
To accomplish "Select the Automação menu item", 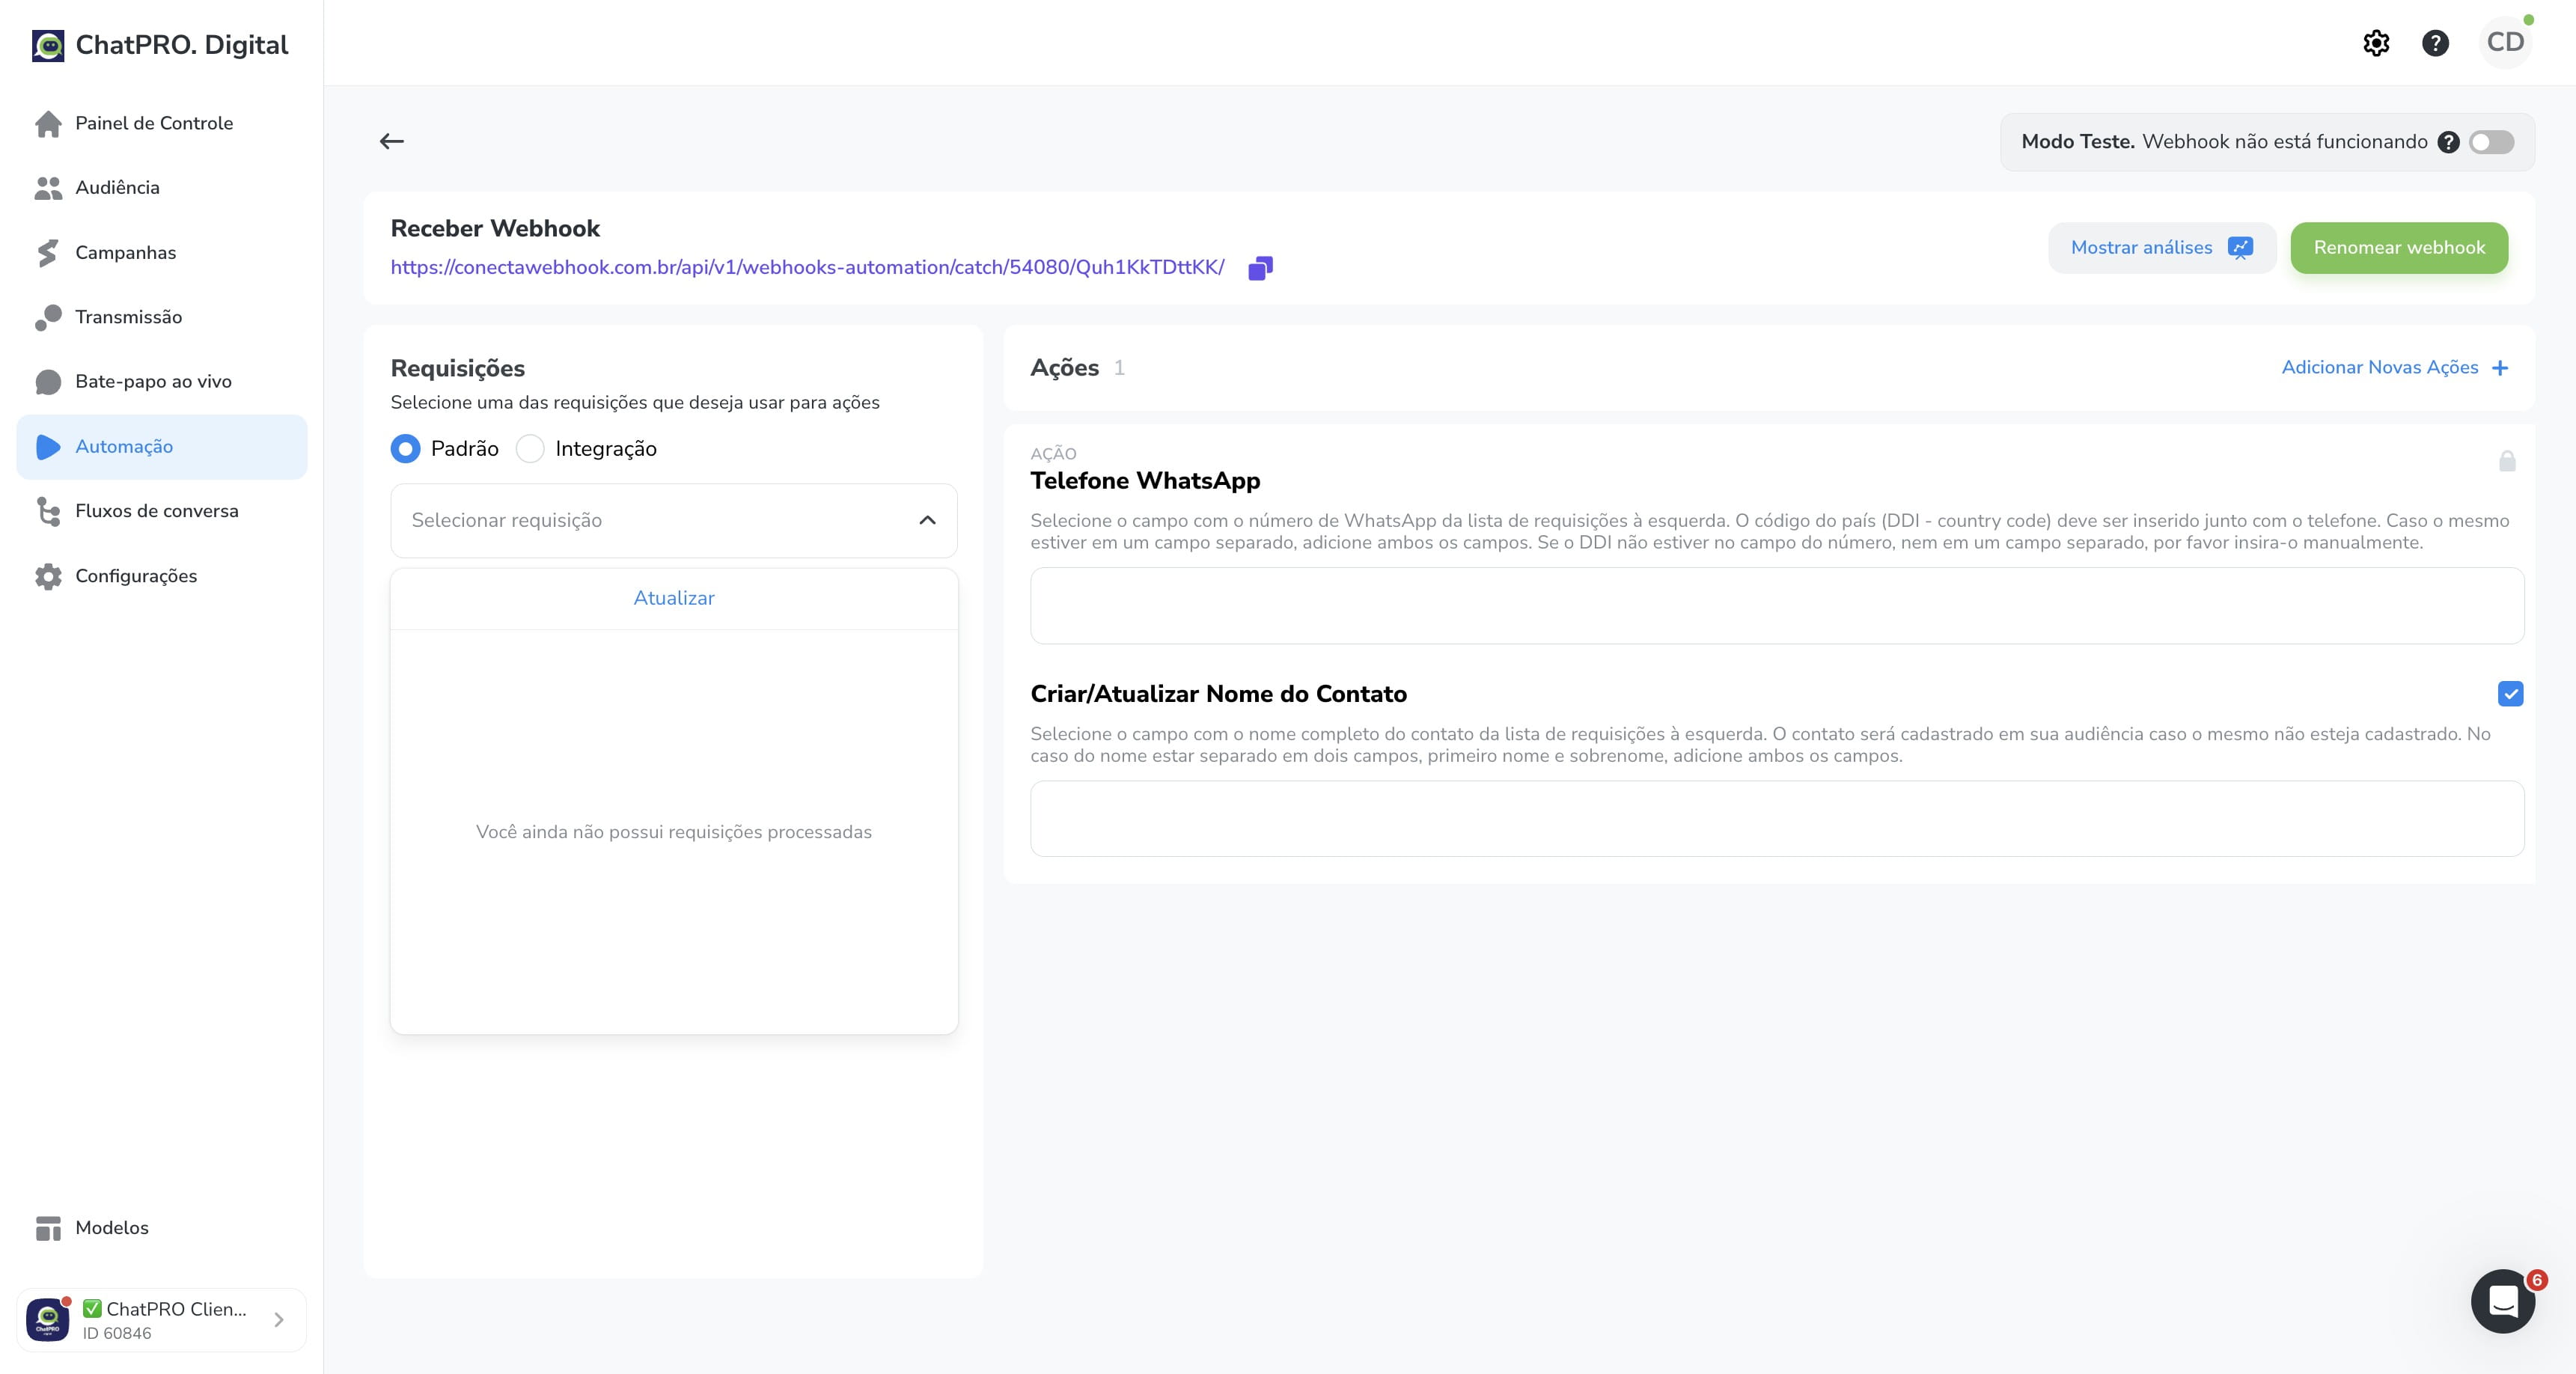I will tap(162, 447).
